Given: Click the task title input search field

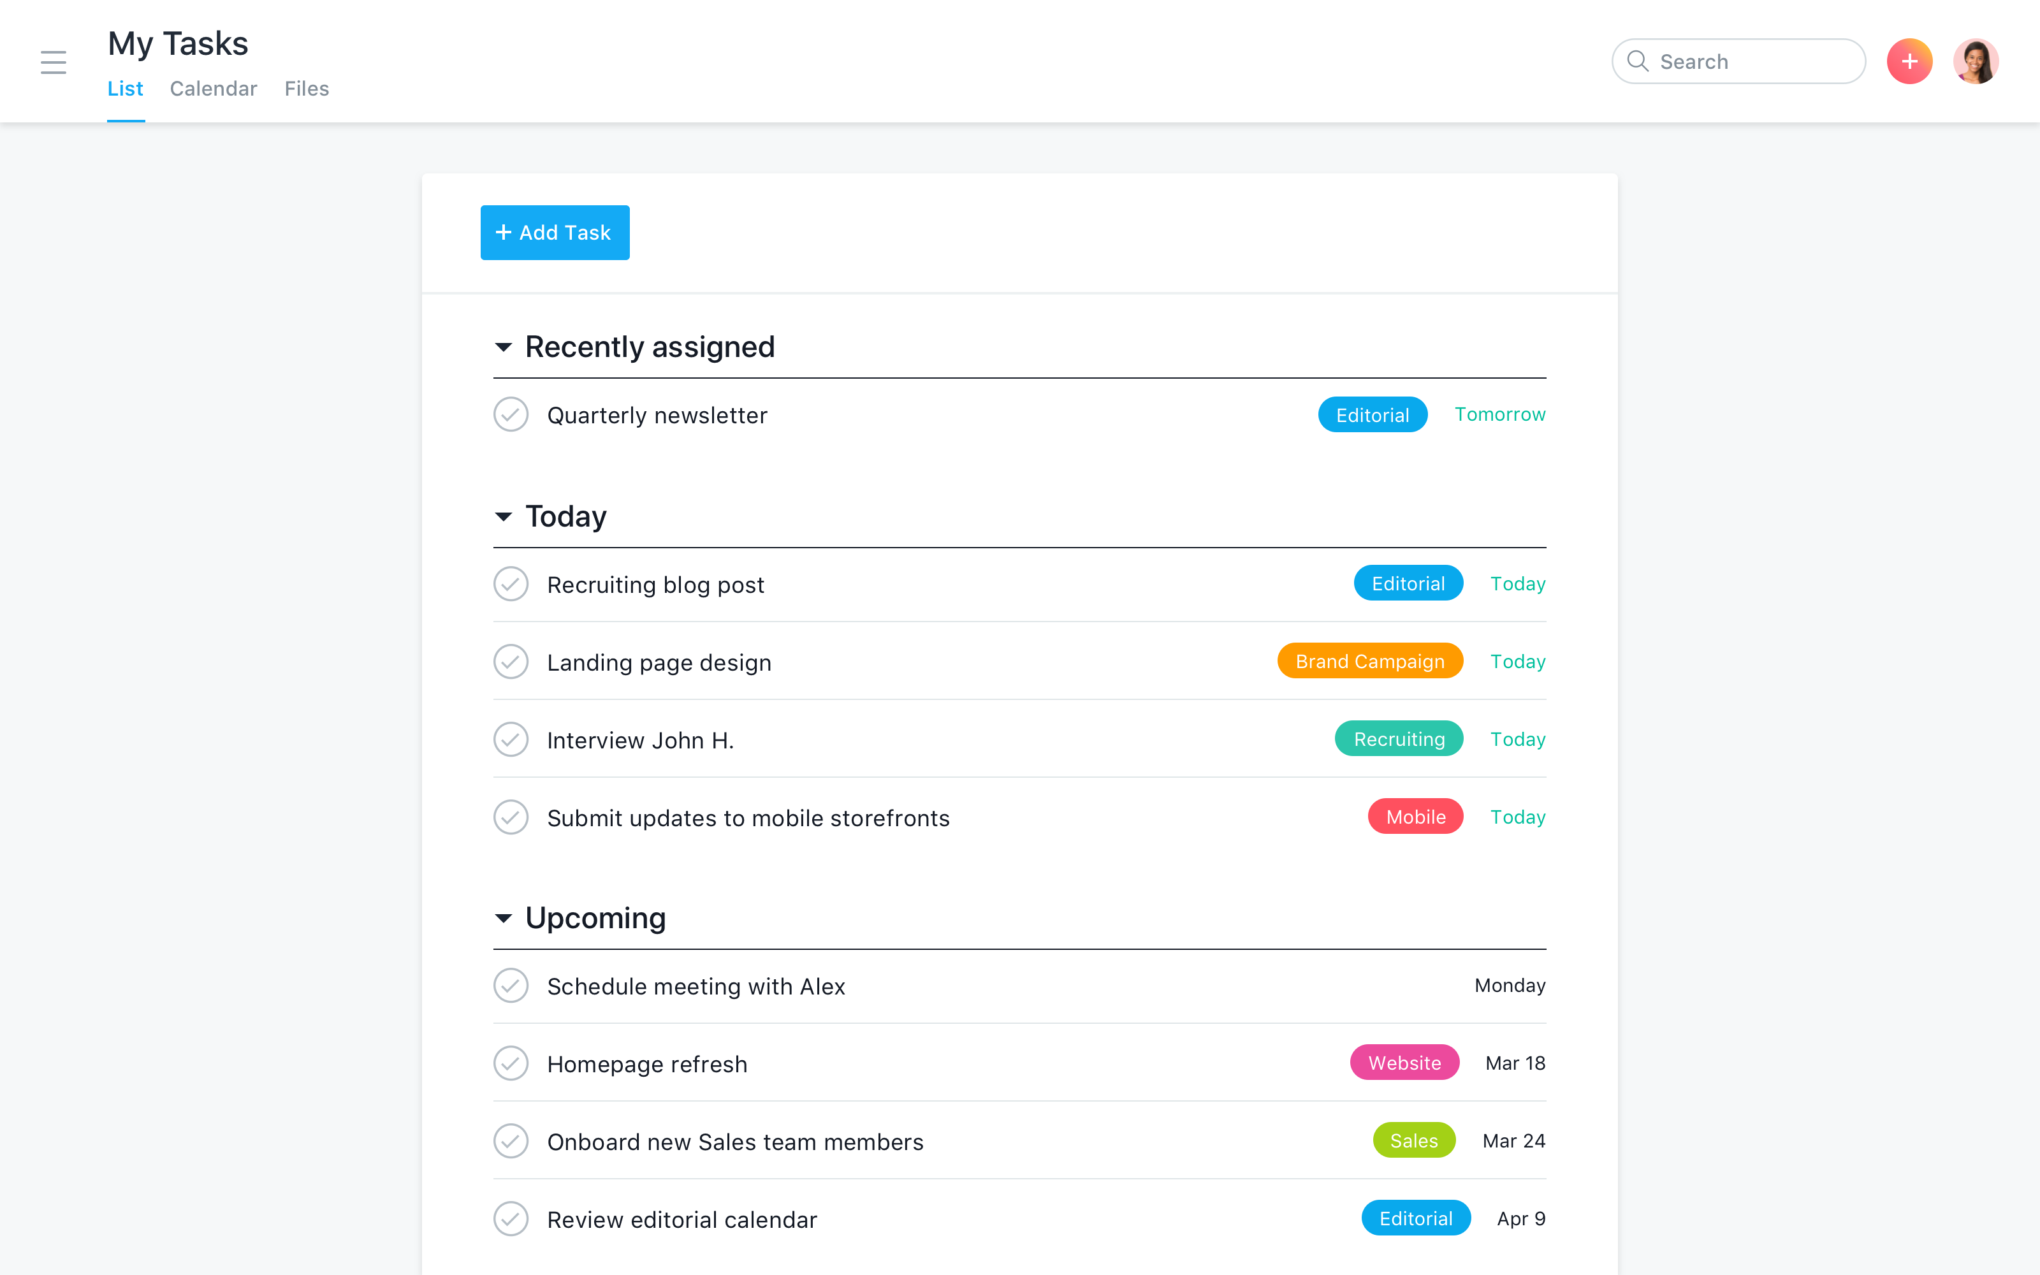Looking at the screenshot, I should tap(1742, 60).
